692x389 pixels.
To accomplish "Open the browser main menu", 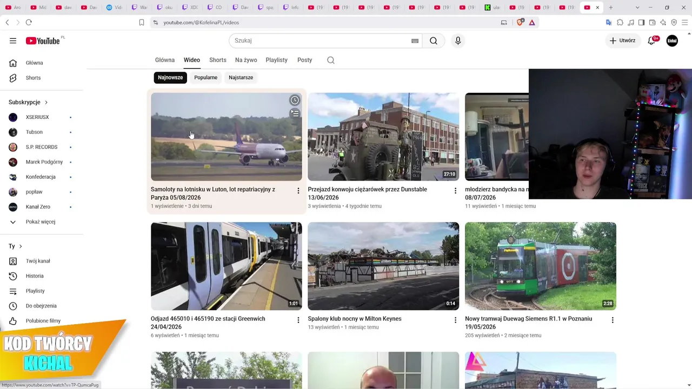I will tap(684, 22).
